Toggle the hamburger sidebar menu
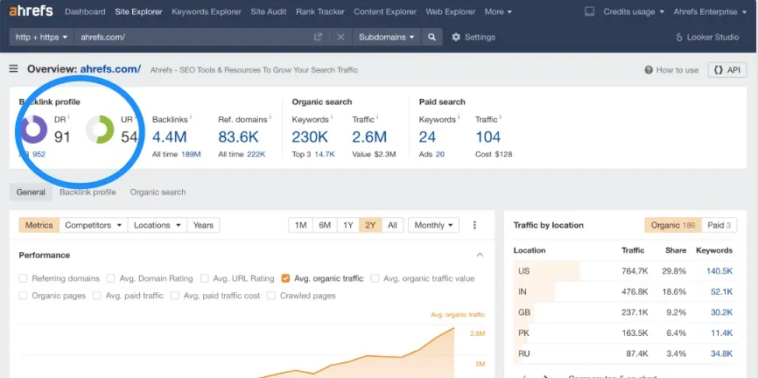 tap(13, 69)
